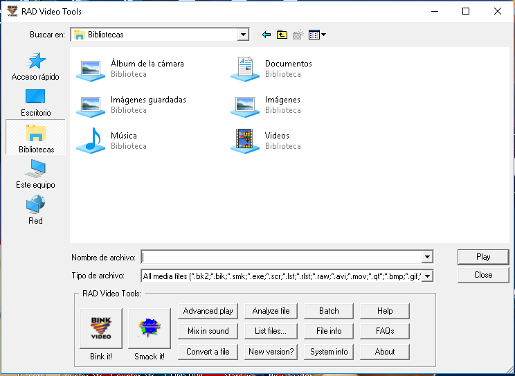
Task: Click the Nombre de archivo text field
Action: coord(282,257)
